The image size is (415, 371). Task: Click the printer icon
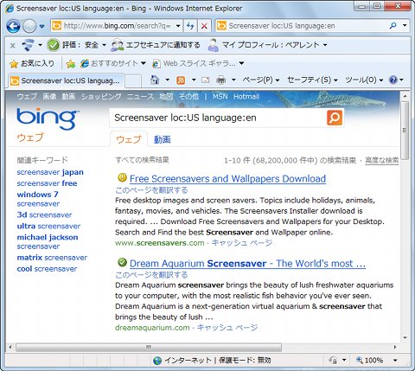[x=221, y=80]
